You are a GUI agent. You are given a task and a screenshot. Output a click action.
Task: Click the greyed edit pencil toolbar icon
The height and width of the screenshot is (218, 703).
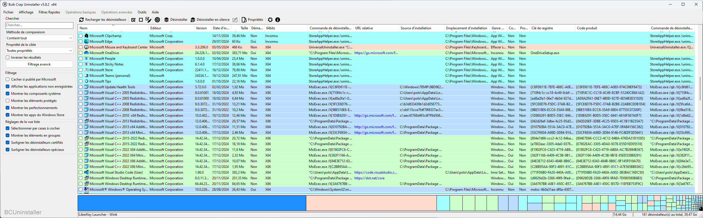(235, 20)
